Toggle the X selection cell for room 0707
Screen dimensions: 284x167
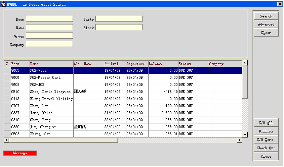(x=7, y=106)
